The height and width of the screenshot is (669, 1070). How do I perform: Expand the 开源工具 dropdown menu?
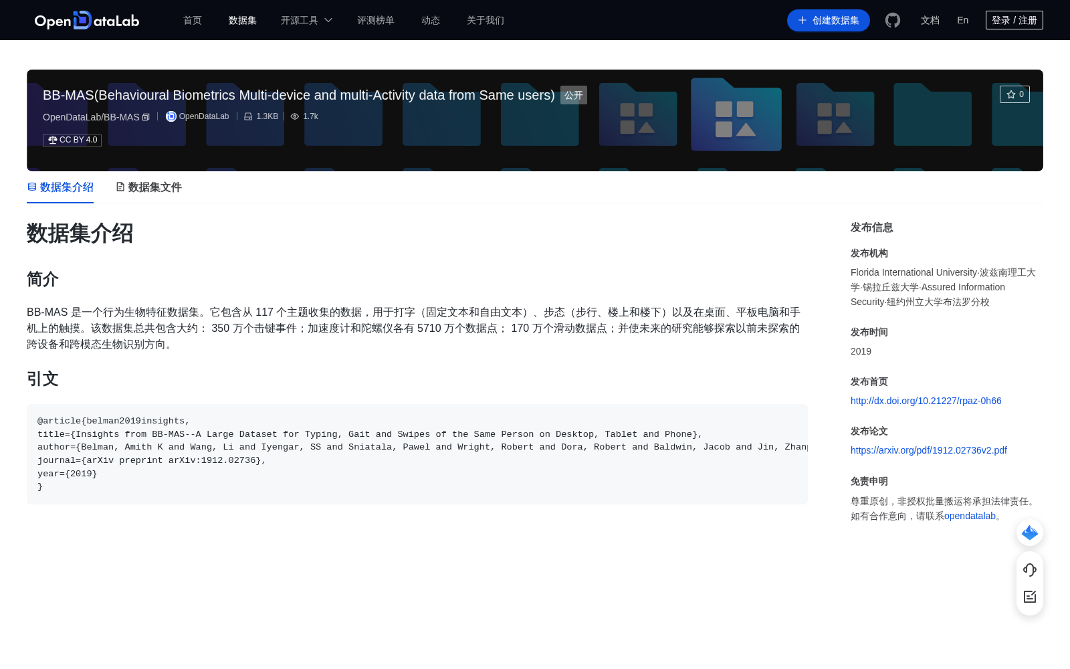click(x=306, y=21)
